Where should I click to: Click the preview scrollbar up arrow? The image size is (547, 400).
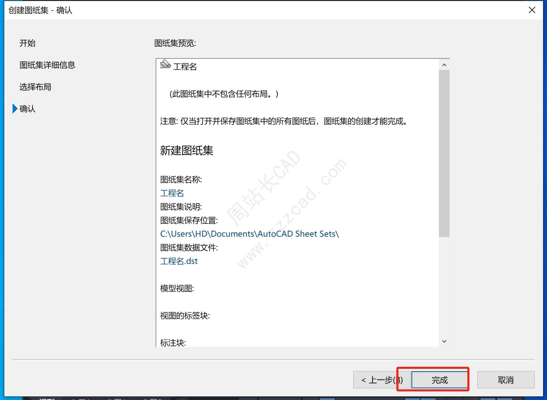click(444, 65)
